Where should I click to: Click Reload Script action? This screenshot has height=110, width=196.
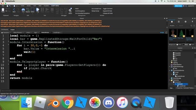pyautogui.click(x=95, y=11)
